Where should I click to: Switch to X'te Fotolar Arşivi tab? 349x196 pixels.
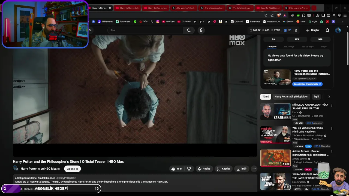point(240,8)
